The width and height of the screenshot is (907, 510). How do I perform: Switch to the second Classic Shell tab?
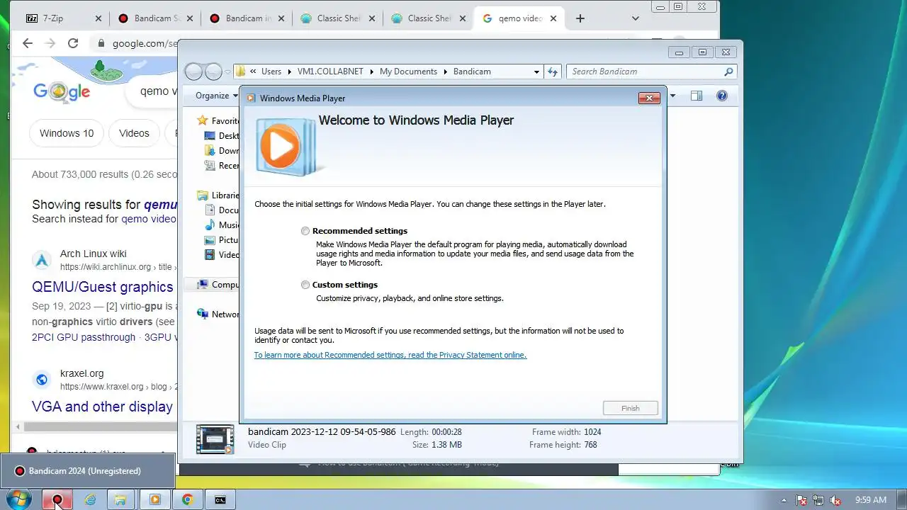click(x=428, y=18)
